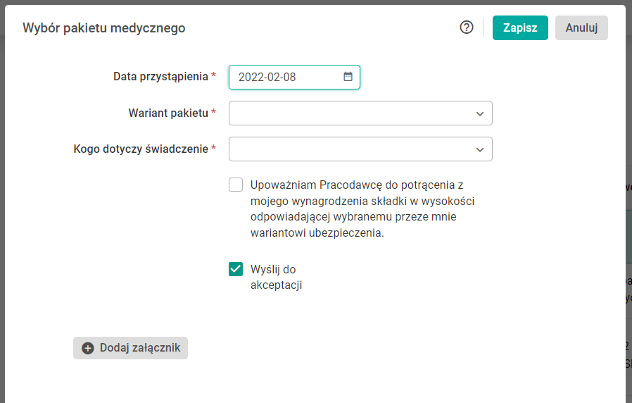This screenshot has height=403, width=632.
Task: Expand the Wariant pakietu chevron arrow
Action: [x=480, y=113]
